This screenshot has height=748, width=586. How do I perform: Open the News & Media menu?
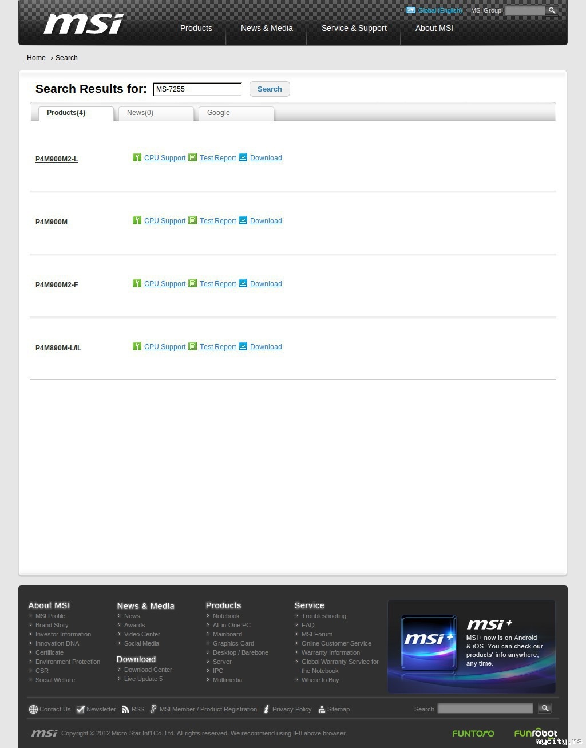coord(267,28)
